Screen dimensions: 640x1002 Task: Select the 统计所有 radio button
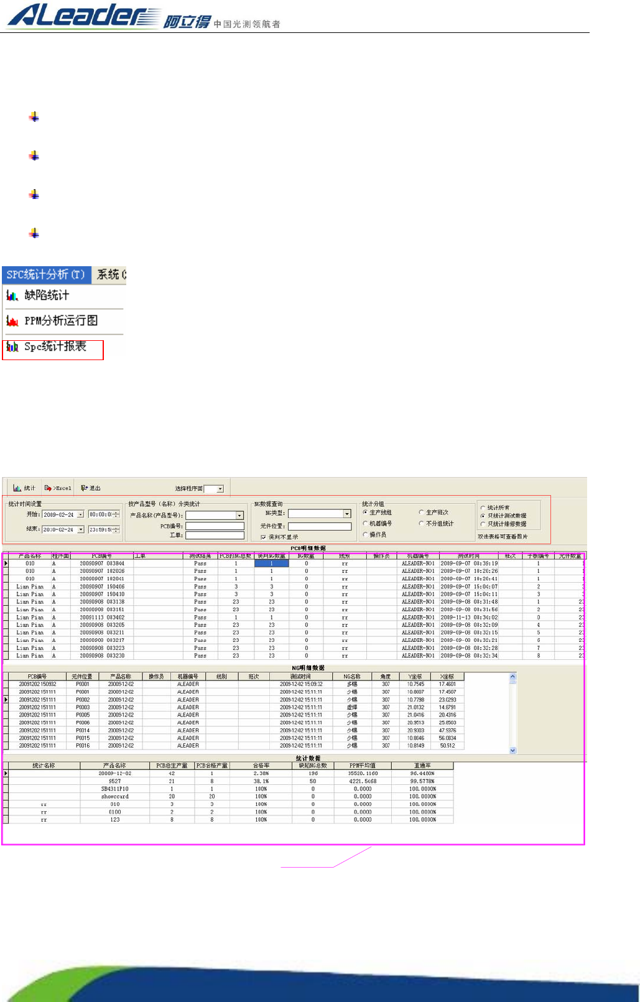(483, 508)
